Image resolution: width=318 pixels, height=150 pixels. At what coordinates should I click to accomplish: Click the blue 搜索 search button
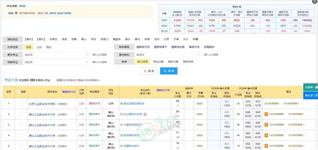169,71
